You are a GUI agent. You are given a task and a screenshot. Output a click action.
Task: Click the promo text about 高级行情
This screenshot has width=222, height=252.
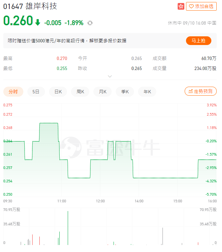pos(67,41)
